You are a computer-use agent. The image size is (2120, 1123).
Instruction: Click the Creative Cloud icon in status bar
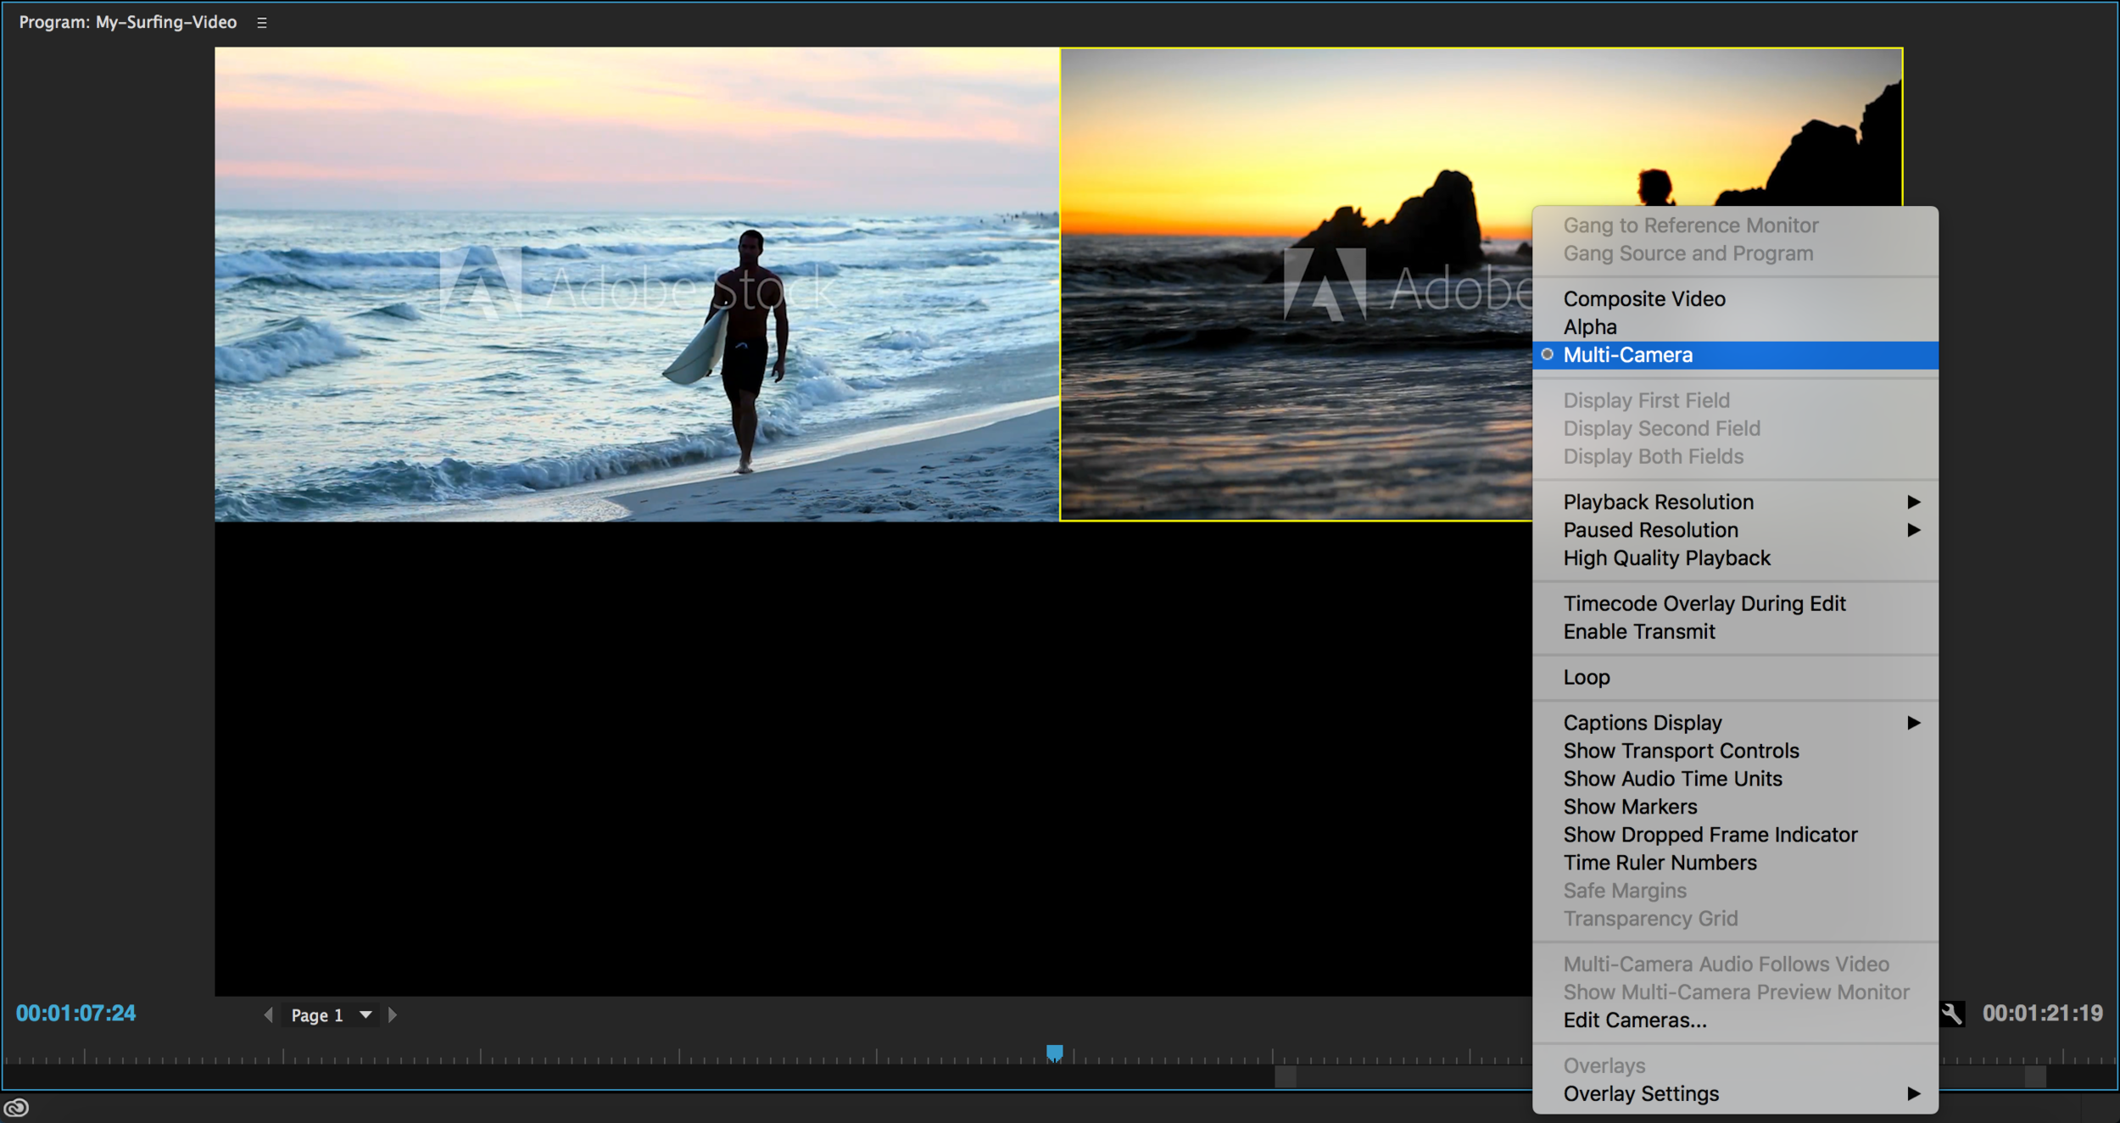click(16, 1107)
